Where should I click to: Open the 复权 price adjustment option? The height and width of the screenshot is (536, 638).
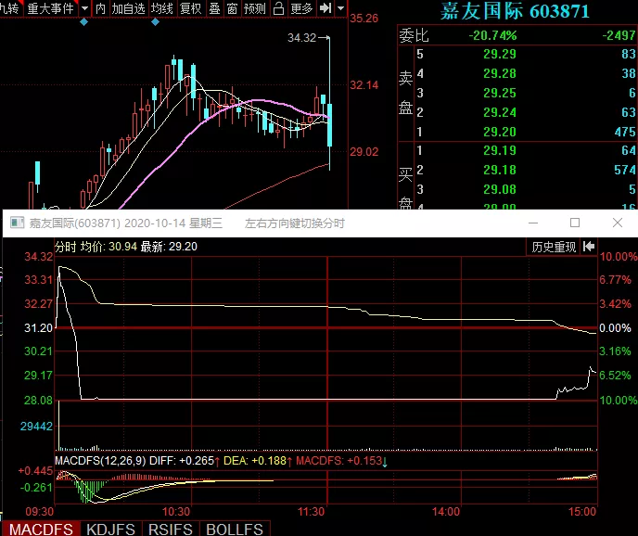(x=190, y=8)
